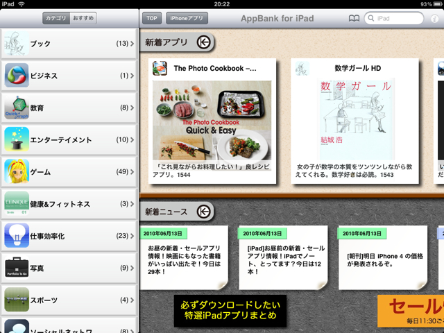Tap the Education category icon

16,108
